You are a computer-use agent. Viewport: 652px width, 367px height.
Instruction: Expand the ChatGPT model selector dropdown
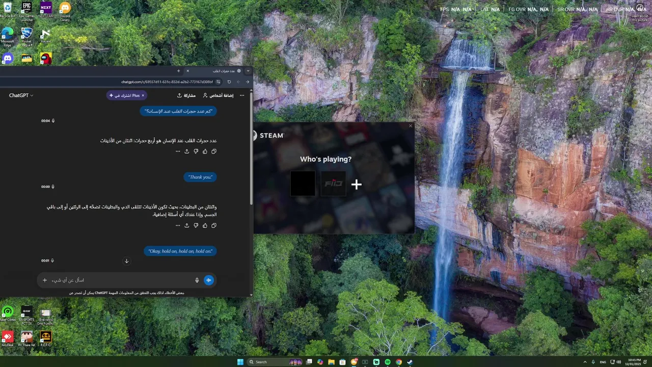(21, 95)
